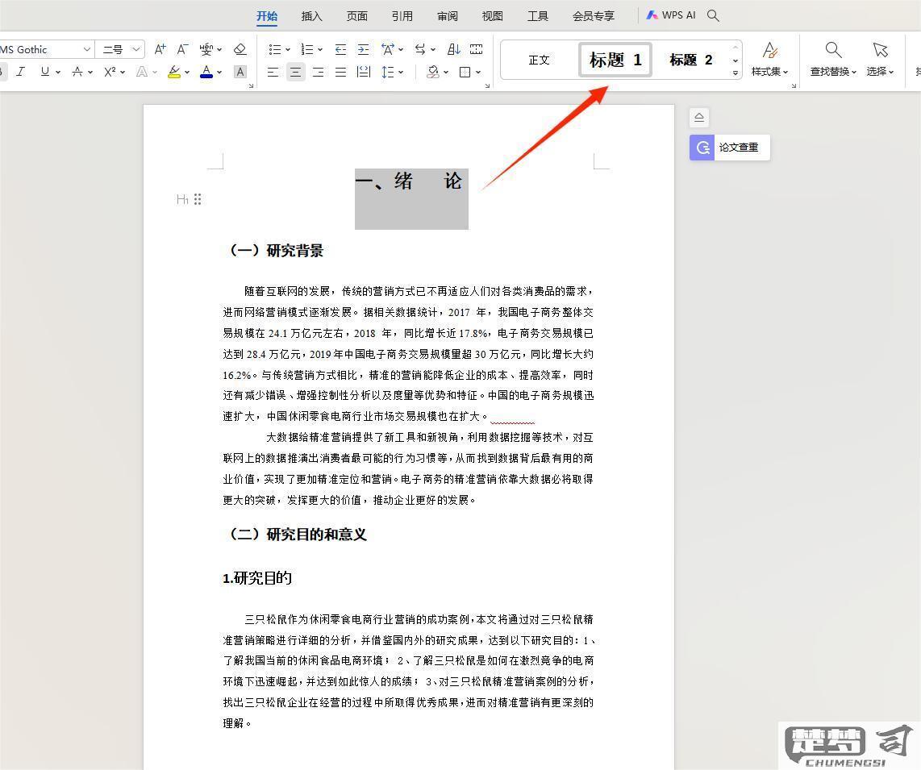Toggle center alignment
Image resolution: width=921 pixels, height=770 pixels.
point(295,73)
